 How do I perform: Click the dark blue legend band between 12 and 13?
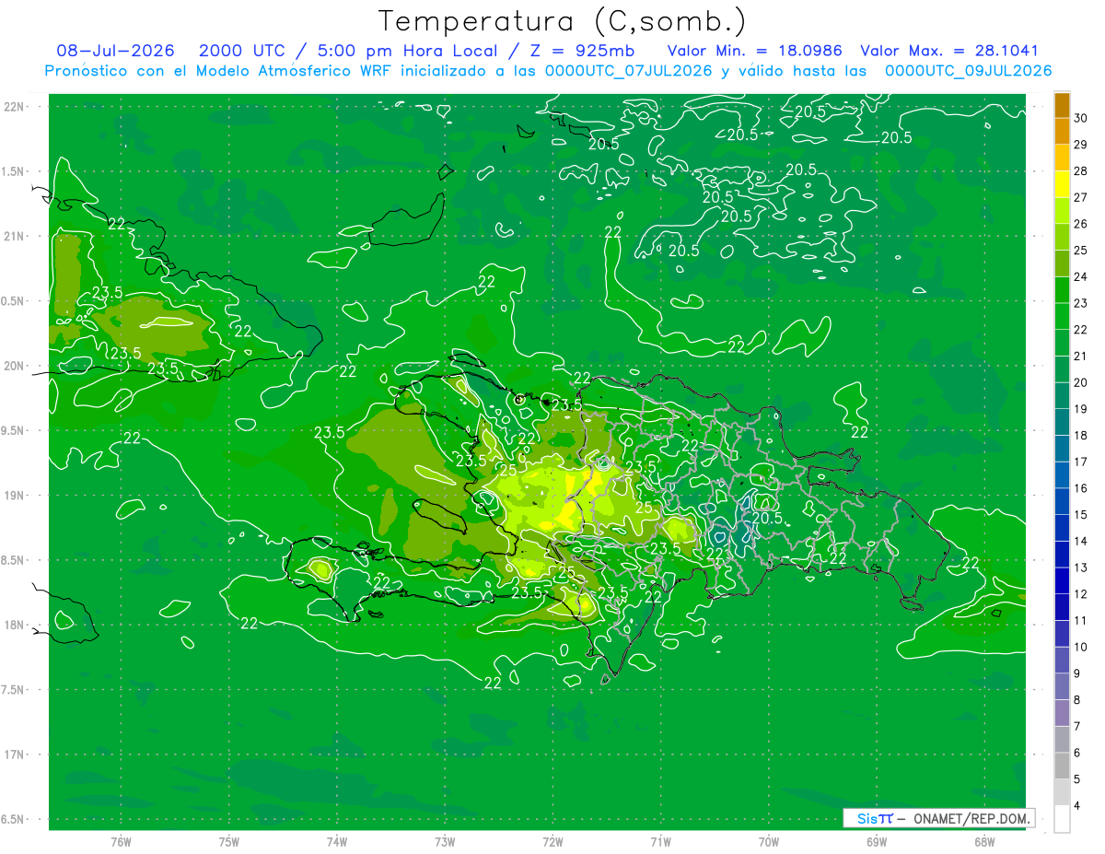click(x=1062, y=581)
